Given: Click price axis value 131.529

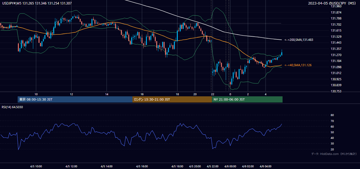Looking at the screenshot, I should click(336, 37).
